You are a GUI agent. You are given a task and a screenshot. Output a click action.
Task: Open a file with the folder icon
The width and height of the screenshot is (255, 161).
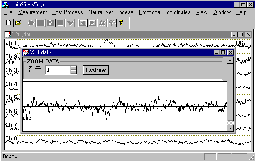click(x=19, y=23)
